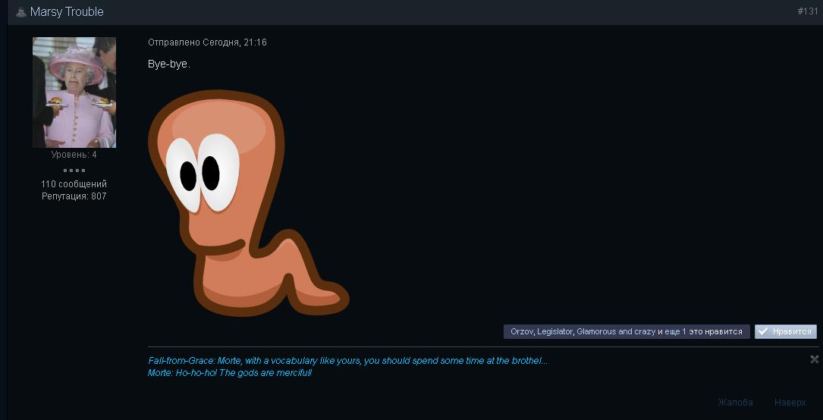Image resolution: width=823 pixels, height=420 pixels.
Task: Click the user status icon beside Marsy Trouble
Action: (21, 12)
